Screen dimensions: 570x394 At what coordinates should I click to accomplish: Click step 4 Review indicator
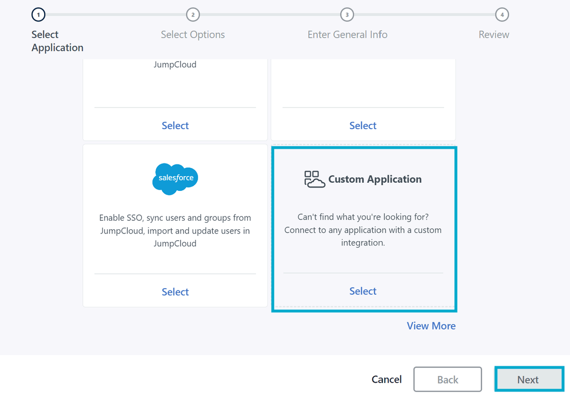click(502, 15)
